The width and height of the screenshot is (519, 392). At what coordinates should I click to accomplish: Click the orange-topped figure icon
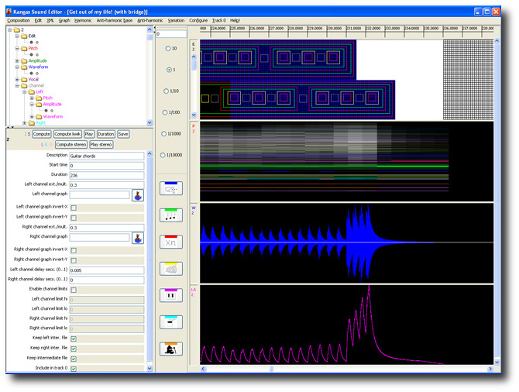pyautogui.click(x=170, y=349)
